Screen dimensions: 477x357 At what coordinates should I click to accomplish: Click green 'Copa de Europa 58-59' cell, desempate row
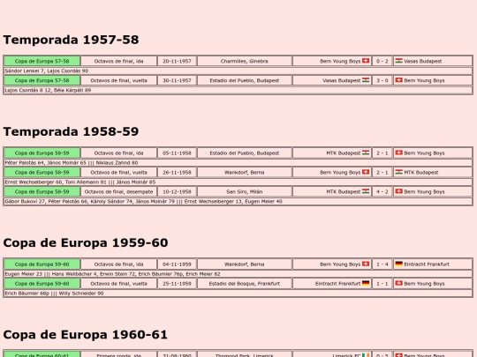(x=42, y=191)
